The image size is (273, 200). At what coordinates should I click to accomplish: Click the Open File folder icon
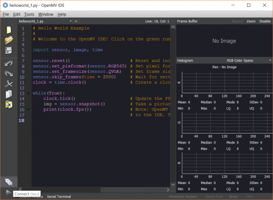(9, 40)
